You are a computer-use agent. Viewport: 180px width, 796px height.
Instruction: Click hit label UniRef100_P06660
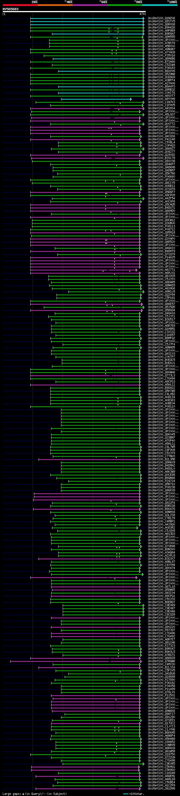pos(161,176)
